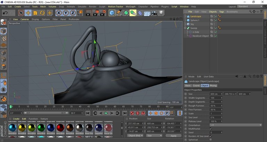Go to end of animation
The height and width of the screenshot is (142, 267).
(125, 113)
